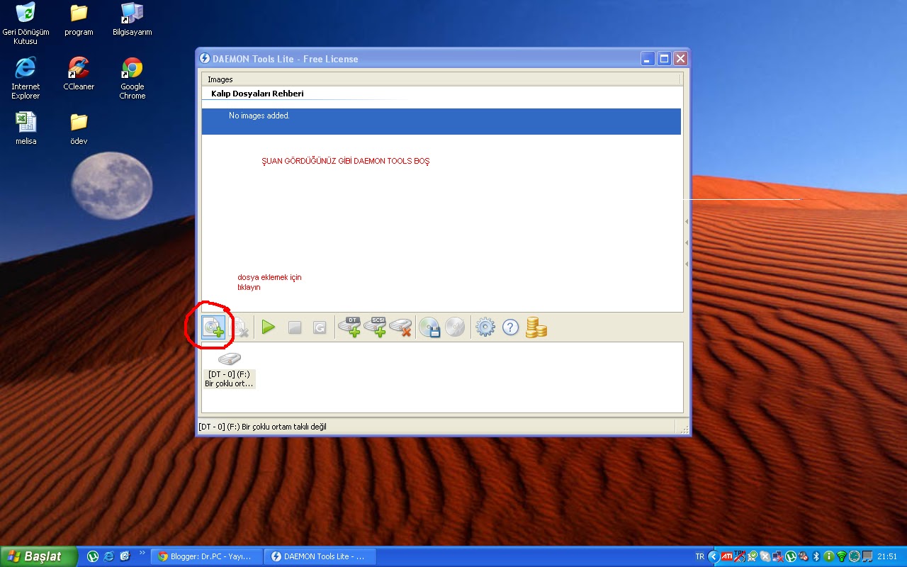Click the Burn image disc icon
This screenshot has height=567, width=907.
point(455,327)
